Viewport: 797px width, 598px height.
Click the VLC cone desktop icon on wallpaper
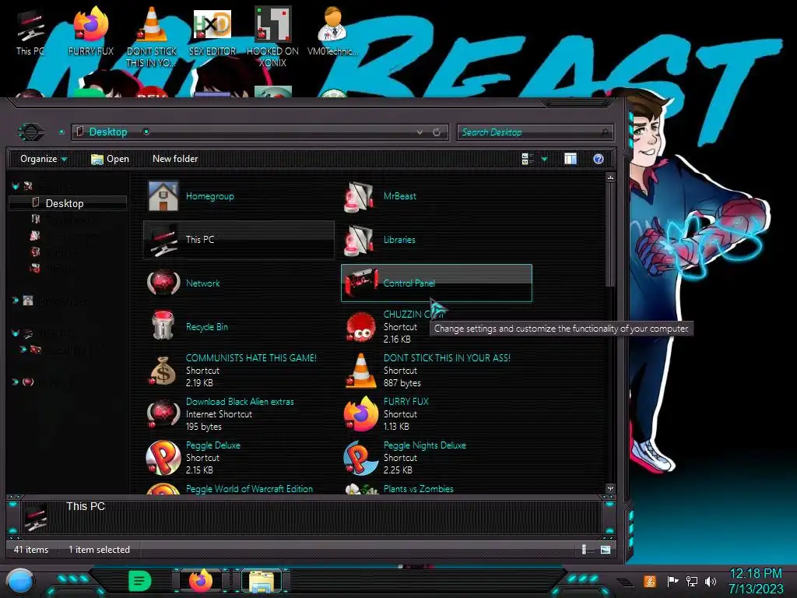(x=152, y=37)
